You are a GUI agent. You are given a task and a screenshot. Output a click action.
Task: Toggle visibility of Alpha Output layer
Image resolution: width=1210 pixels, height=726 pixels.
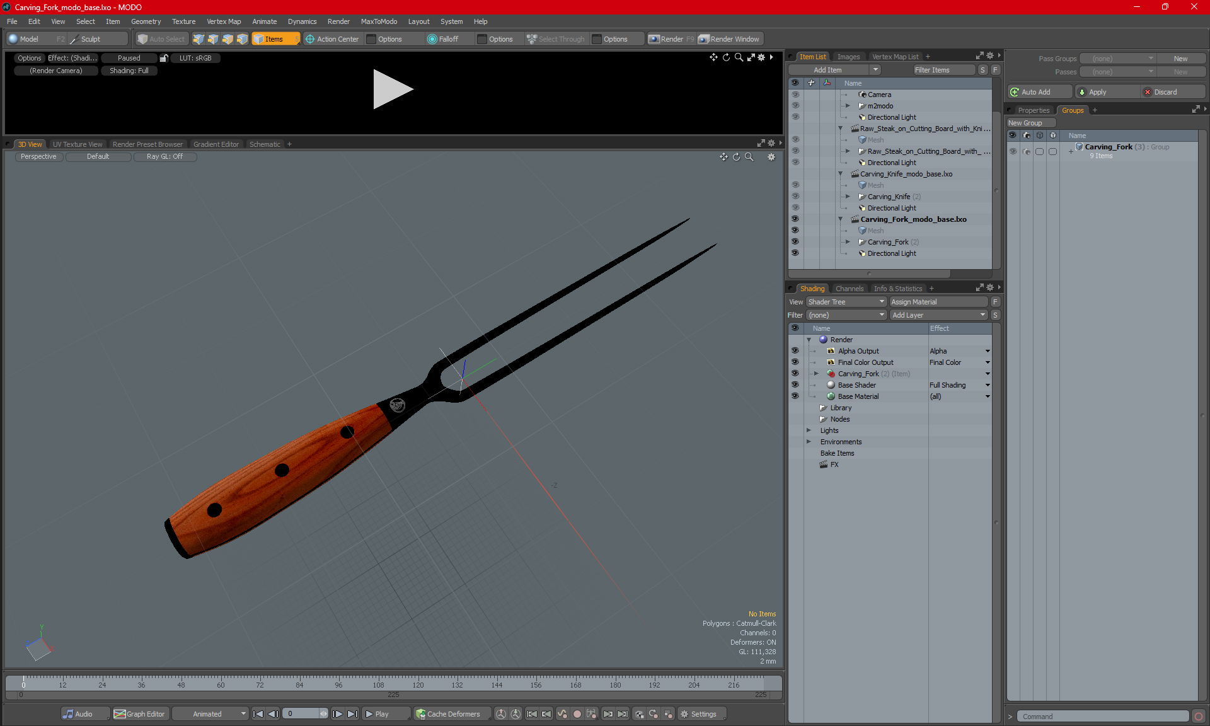tap(795, 351)
